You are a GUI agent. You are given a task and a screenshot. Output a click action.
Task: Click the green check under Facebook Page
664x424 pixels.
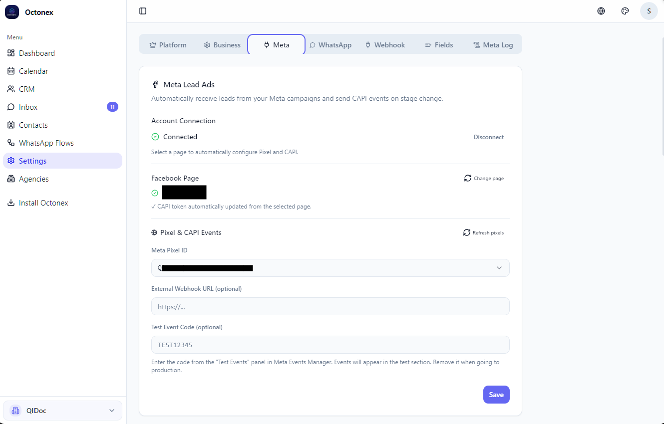155,193
